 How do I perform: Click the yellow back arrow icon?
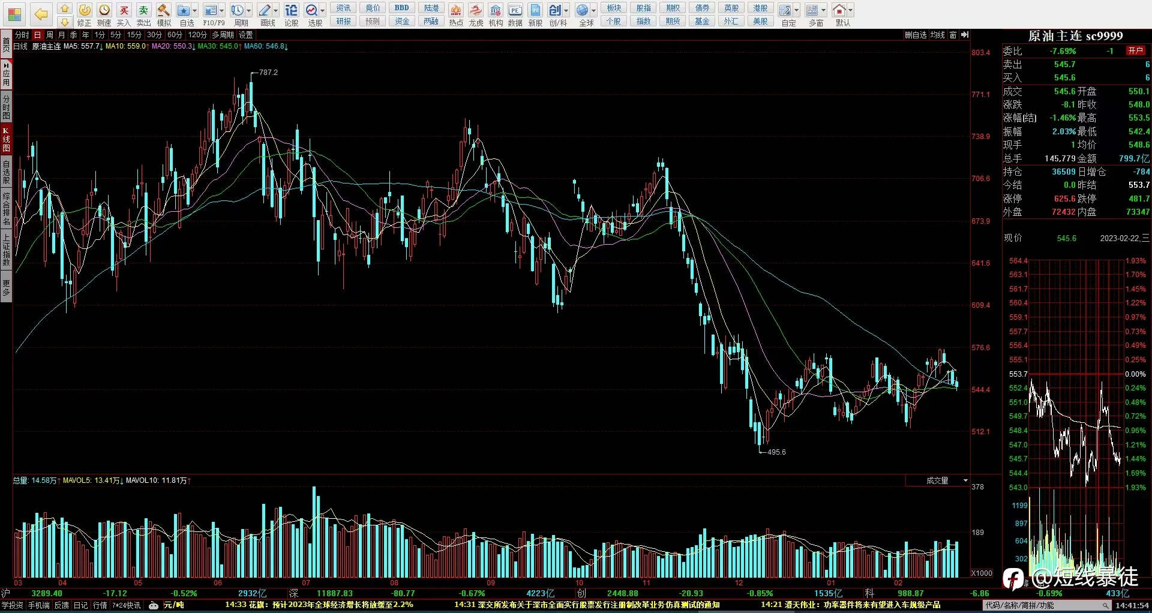(x=41, y=14)
